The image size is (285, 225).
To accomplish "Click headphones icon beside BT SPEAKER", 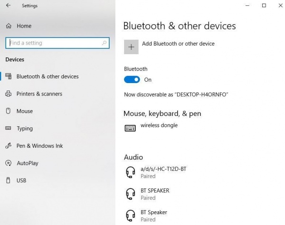I will pos(130,194).
